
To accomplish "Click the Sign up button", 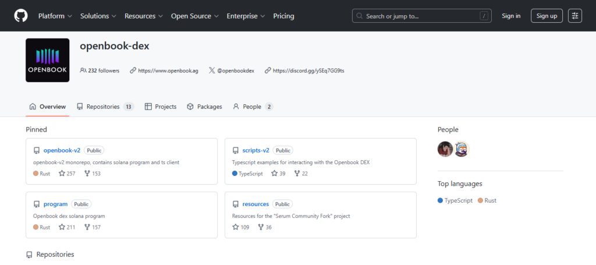I will point(547,16).
